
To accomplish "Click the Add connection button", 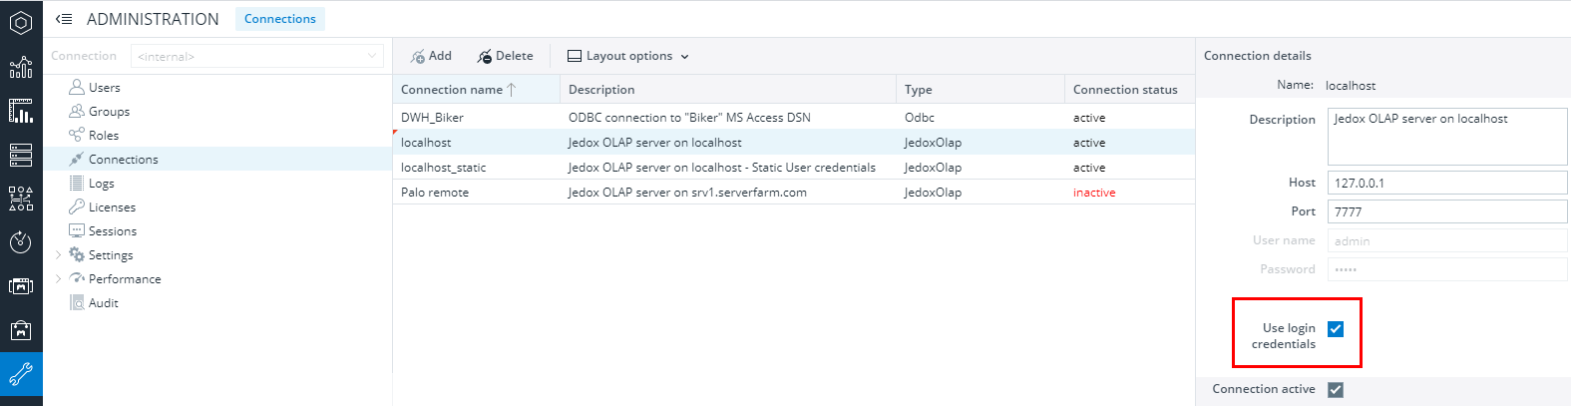I will click(431, 57).
